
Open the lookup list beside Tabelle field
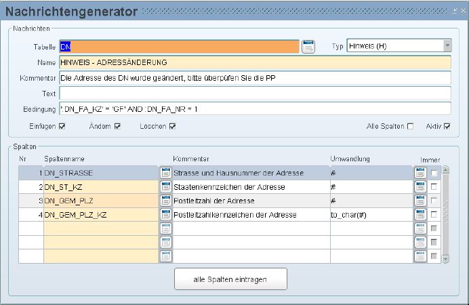tap(308, 46)
